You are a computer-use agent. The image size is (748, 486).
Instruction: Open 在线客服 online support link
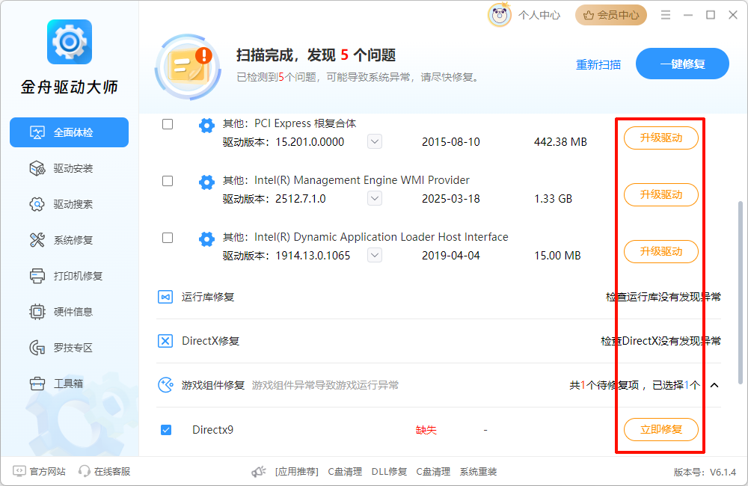tap(112, 471)
